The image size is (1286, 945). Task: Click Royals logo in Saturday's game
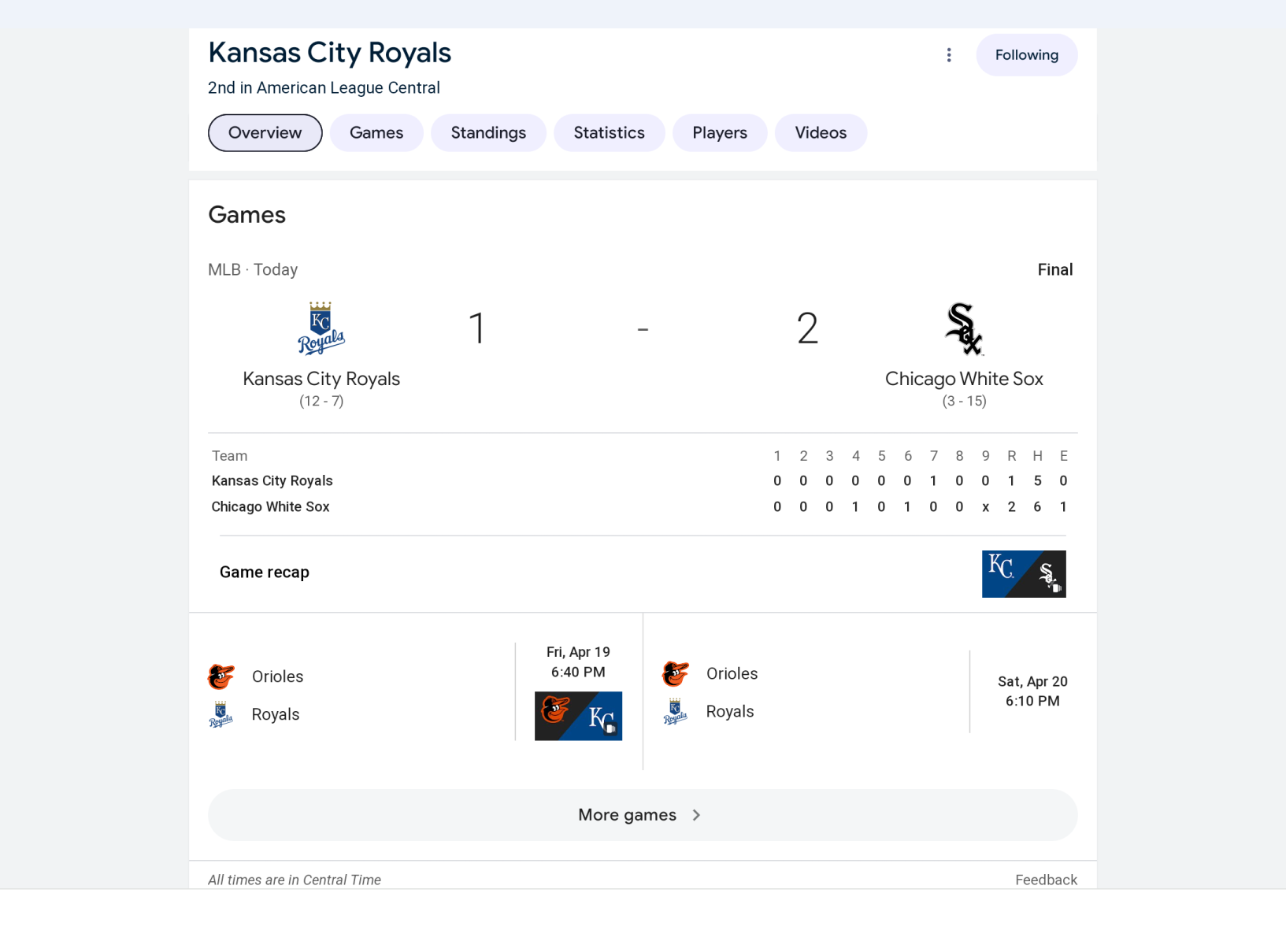[x=676, y=711]
